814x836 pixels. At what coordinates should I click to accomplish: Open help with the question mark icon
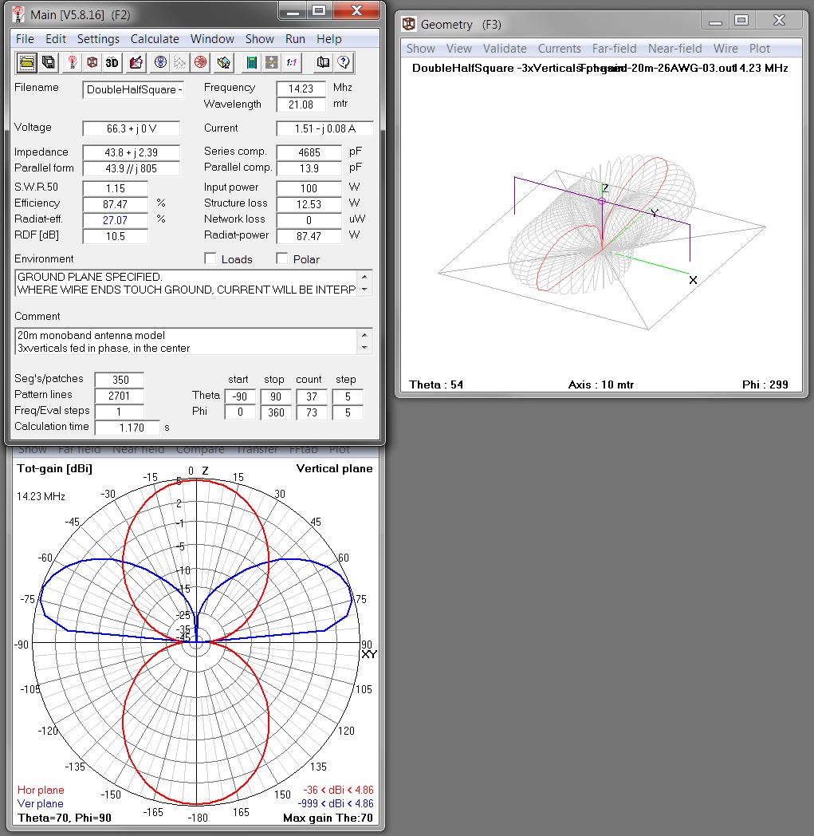[342, 62]
